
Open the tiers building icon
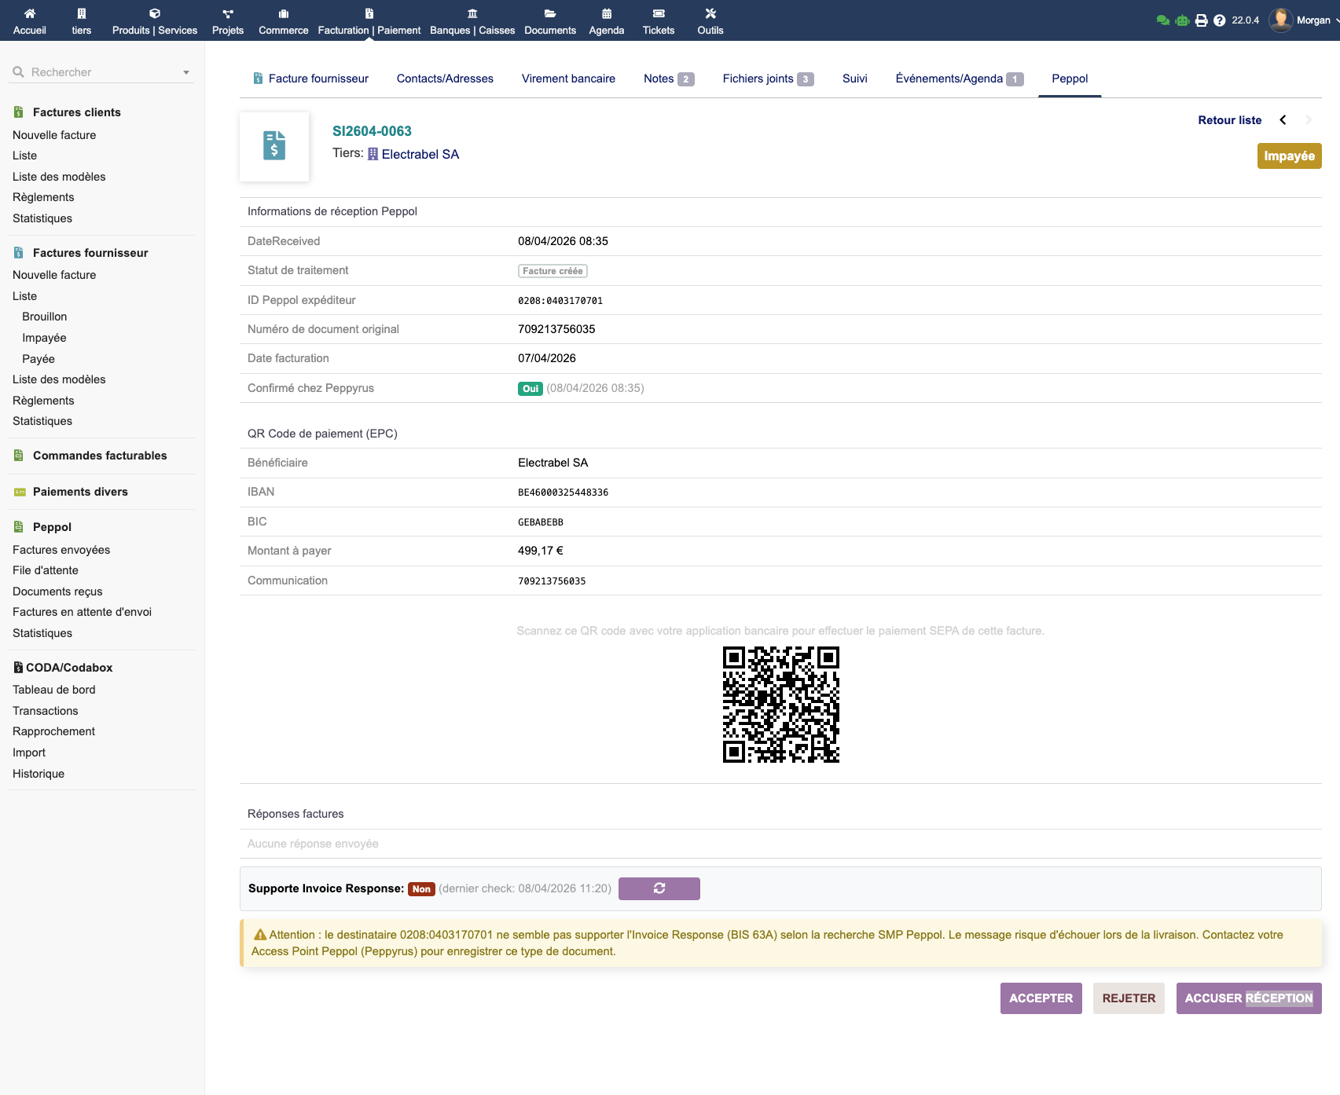(81, 13)
